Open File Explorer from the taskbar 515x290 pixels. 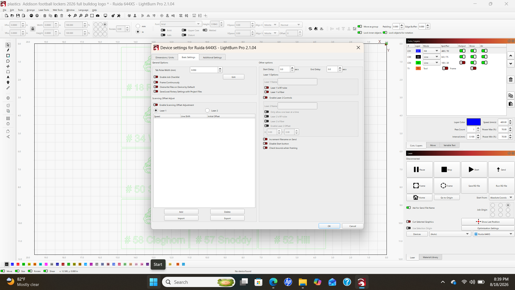click(303, 282)
